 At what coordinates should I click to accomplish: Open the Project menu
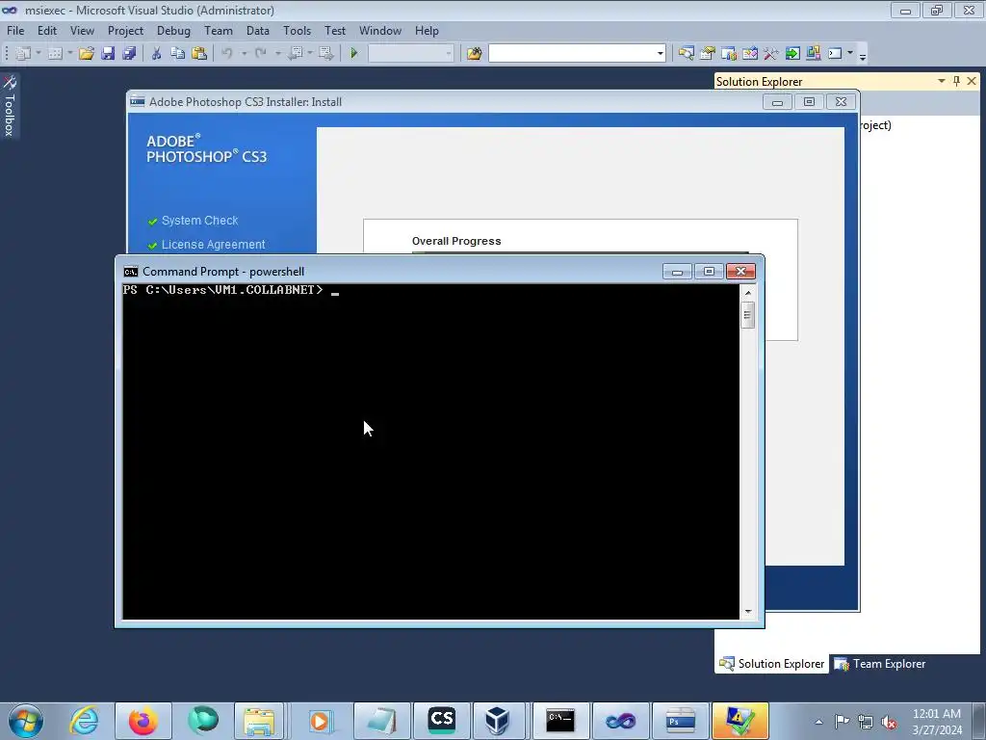[x=125, y=30]
